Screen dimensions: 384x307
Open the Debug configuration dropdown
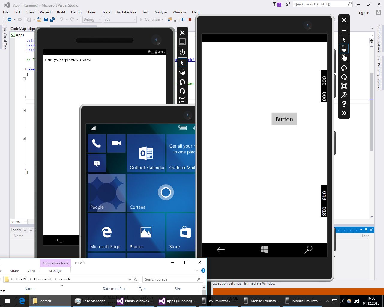pos(92,19)
